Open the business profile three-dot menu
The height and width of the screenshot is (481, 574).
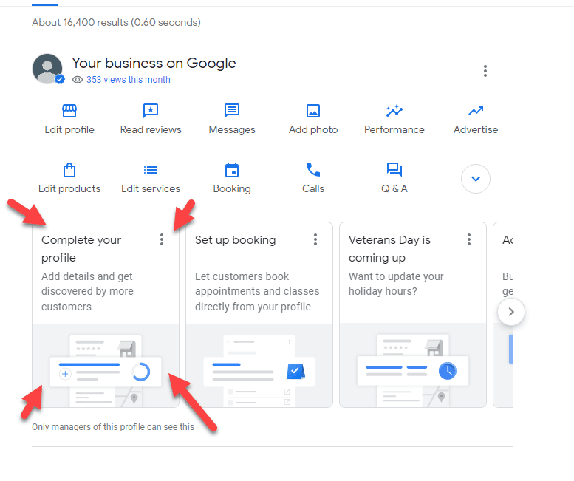(485, 71)
